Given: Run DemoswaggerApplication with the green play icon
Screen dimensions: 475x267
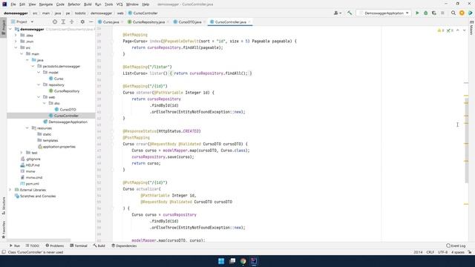Looking at the screenshot, I should tap(417, 13).
